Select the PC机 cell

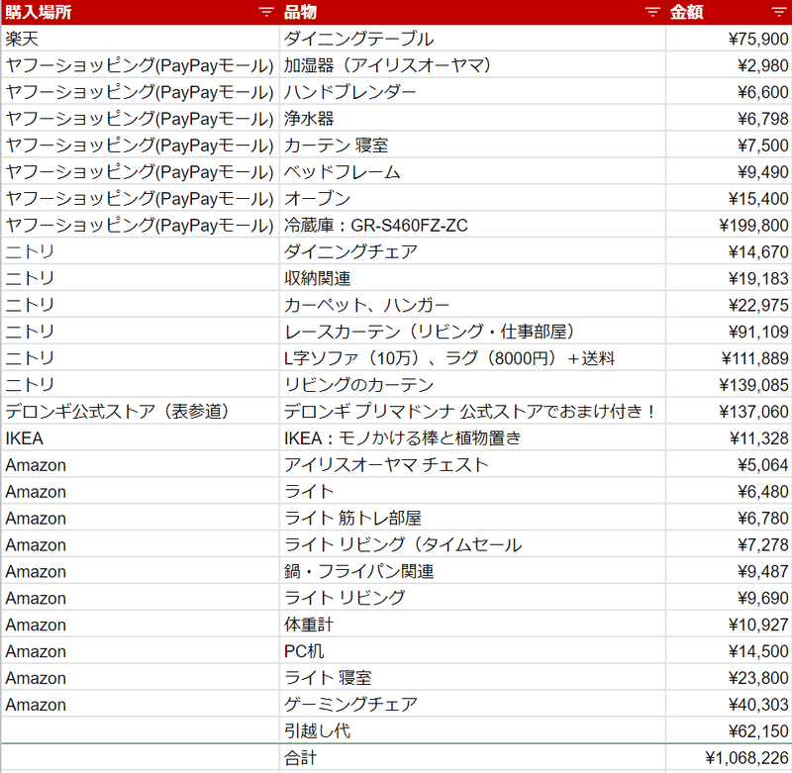click(472, 651)
